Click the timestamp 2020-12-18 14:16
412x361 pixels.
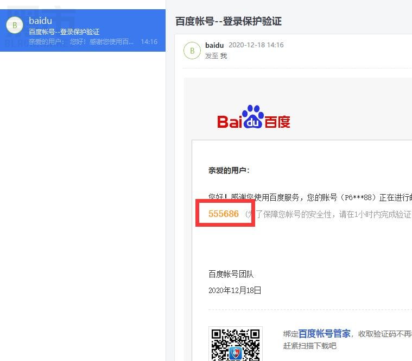256,45
